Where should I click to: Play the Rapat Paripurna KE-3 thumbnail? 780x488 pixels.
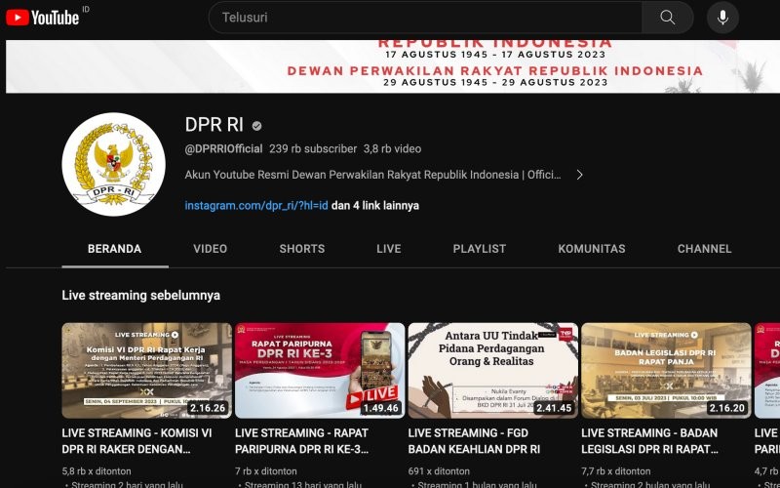pyautogui.click(x=320, y=371)
